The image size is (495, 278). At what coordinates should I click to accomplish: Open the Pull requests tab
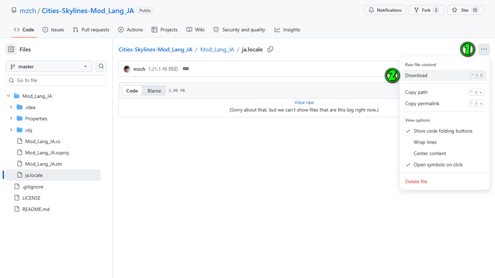click(x=91, y=30)
